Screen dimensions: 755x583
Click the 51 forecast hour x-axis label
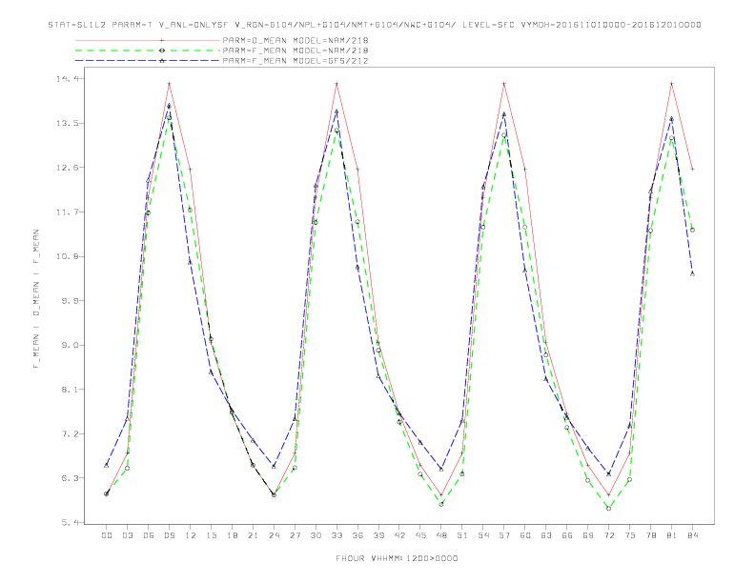point(462,535)
